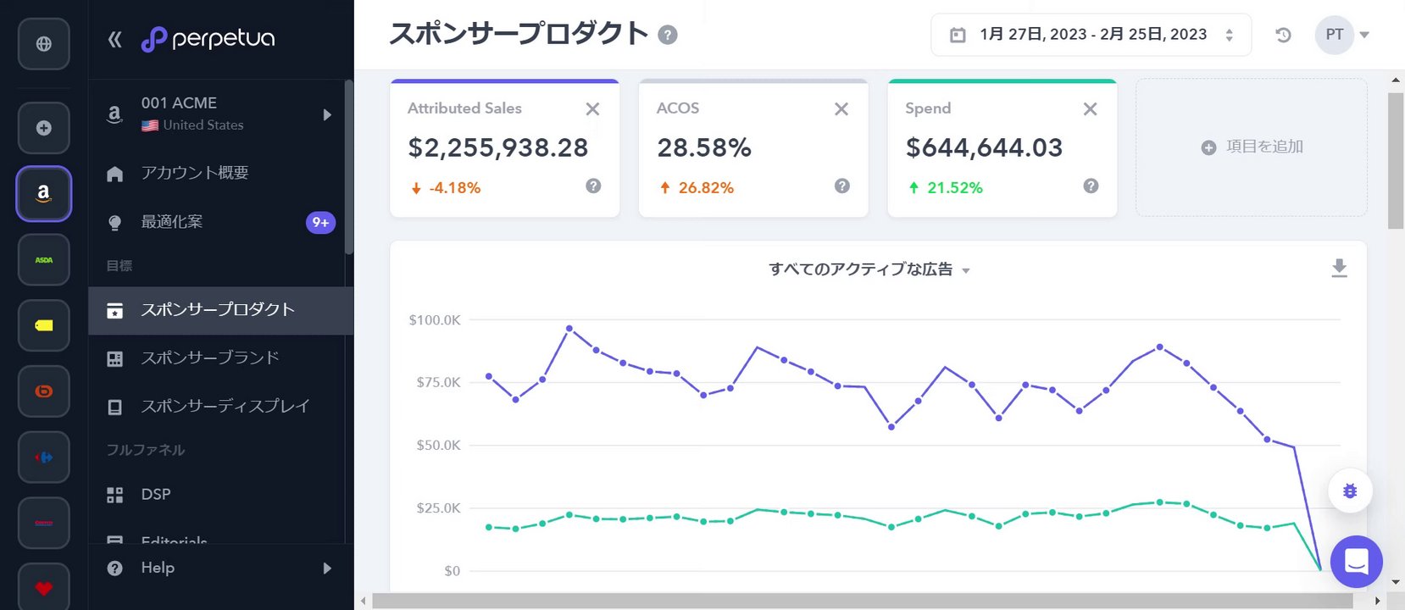Remove the Attributed Sales metric card

[592, 108]
